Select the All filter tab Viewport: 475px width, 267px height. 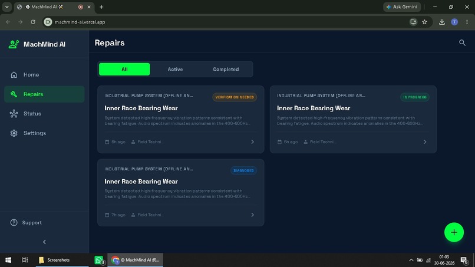click(x=124, y=69)
